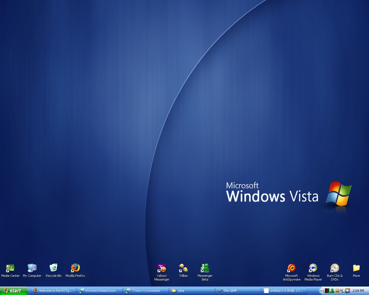Switch to the Untitled-2.0 (RGB) GIMP image window

pos(284,291)
